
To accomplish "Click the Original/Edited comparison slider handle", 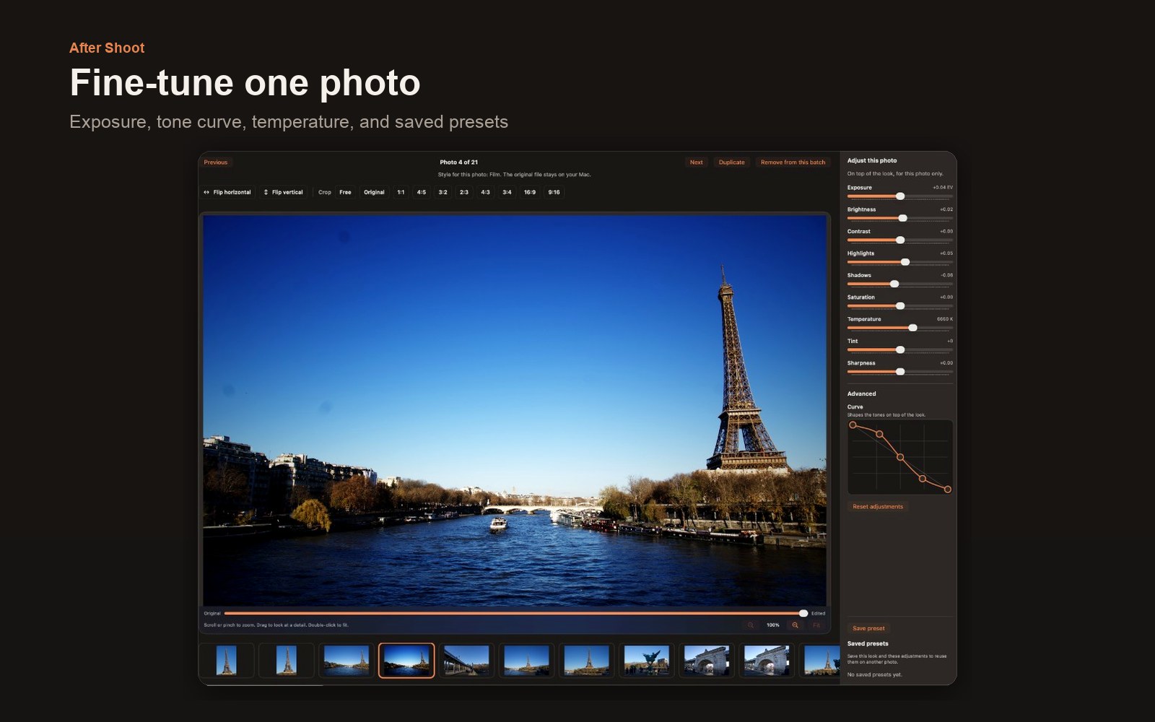I will point(803,613).
